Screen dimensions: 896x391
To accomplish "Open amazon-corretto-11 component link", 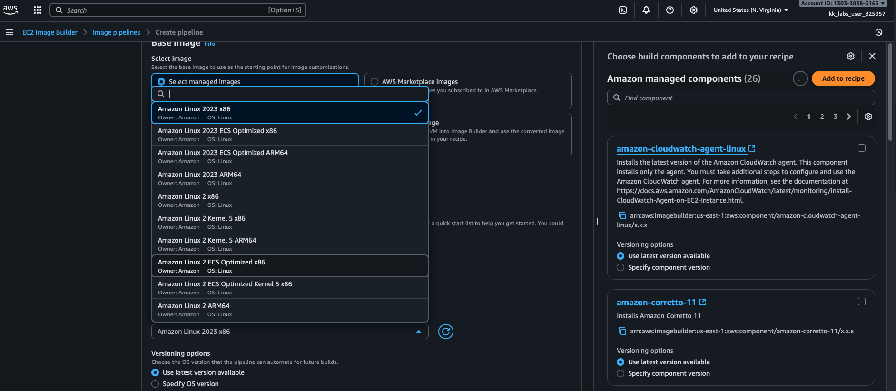I will point(656,302).
